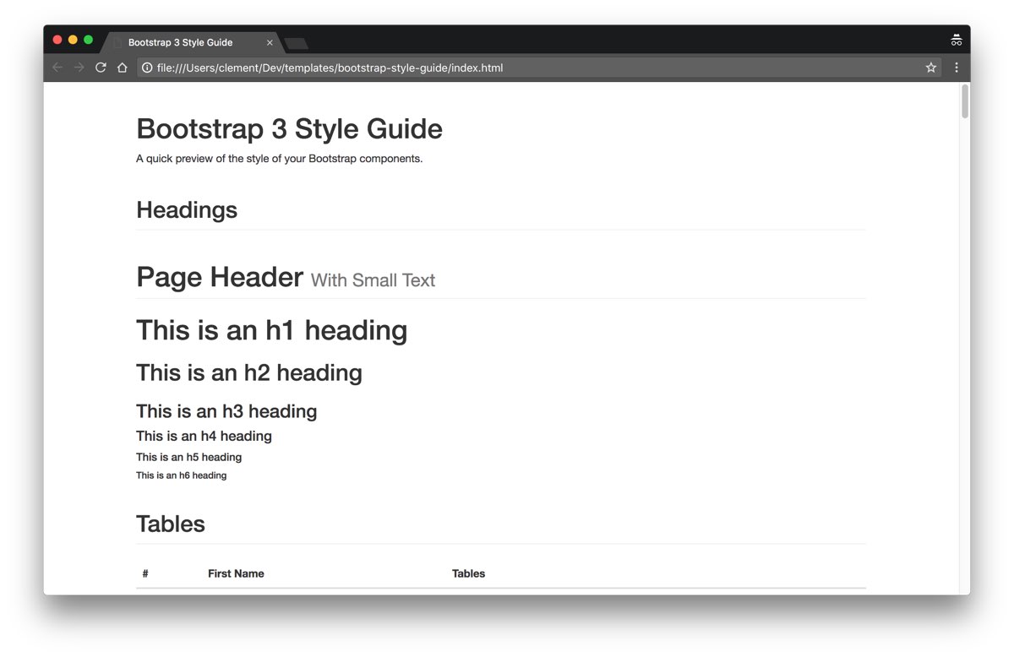Click the First Name table column header

tap(236, 573)
